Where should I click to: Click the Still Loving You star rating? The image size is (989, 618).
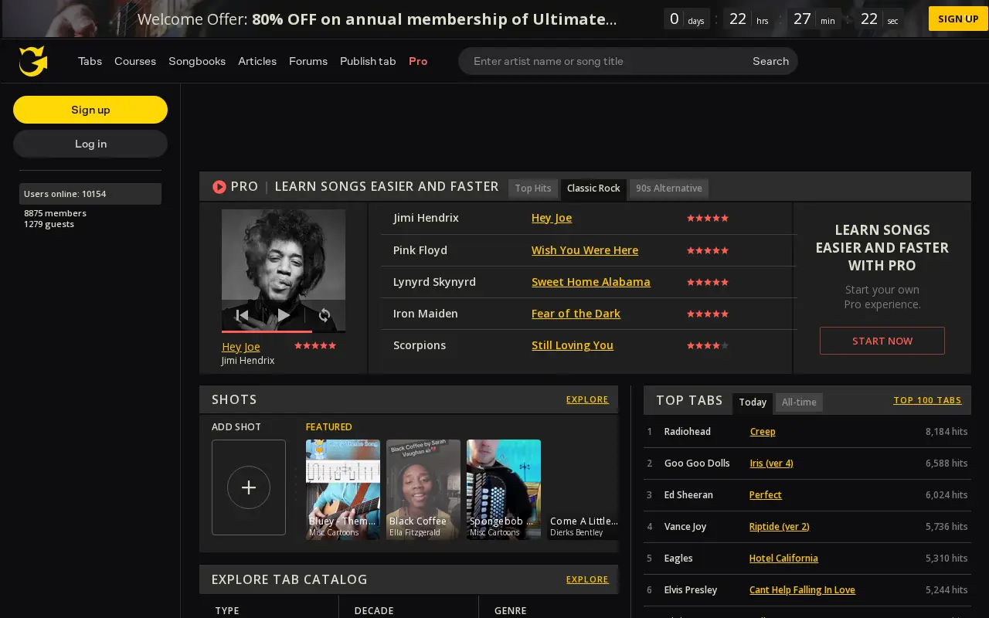pos(708,345)
